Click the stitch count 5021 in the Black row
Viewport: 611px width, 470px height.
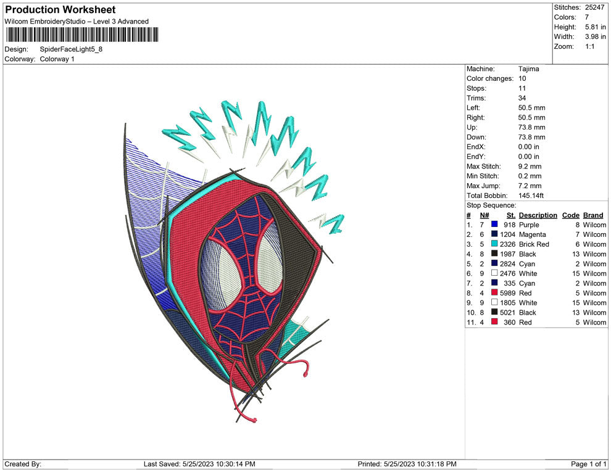coord(508,313)
